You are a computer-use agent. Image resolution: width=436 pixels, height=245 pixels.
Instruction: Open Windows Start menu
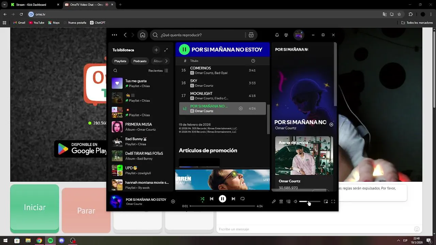[5, 241]
